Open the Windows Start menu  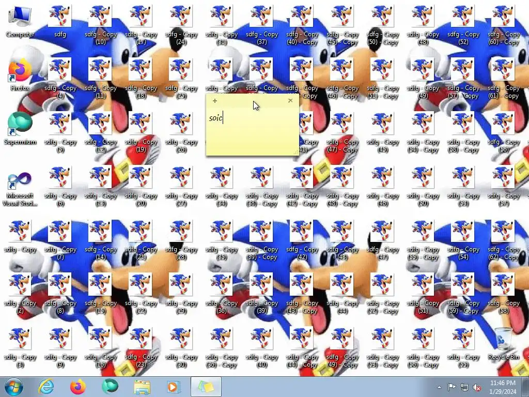coord(13,387)
